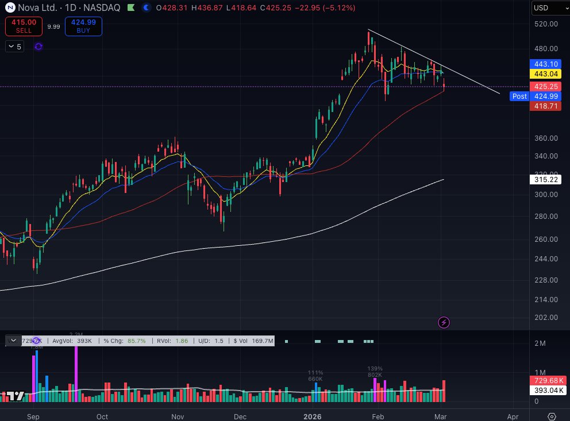570x421 pixels.
Task: Click the close price value C425.25
Action: coord(276,7)
